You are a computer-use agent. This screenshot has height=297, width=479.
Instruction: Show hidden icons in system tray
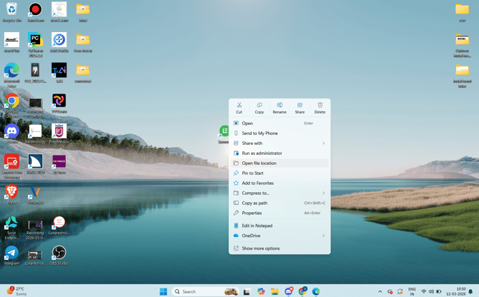coord(380,291)
